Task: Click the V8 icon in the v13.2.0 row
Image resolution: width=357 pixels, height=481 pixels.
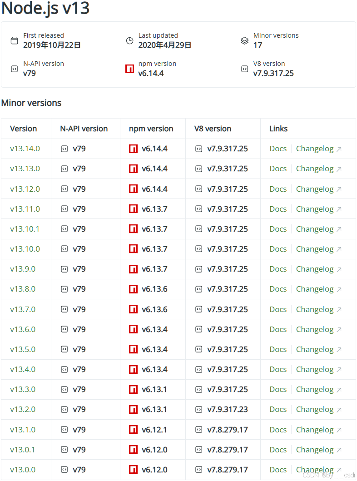Action: click(x=199, y=409)
